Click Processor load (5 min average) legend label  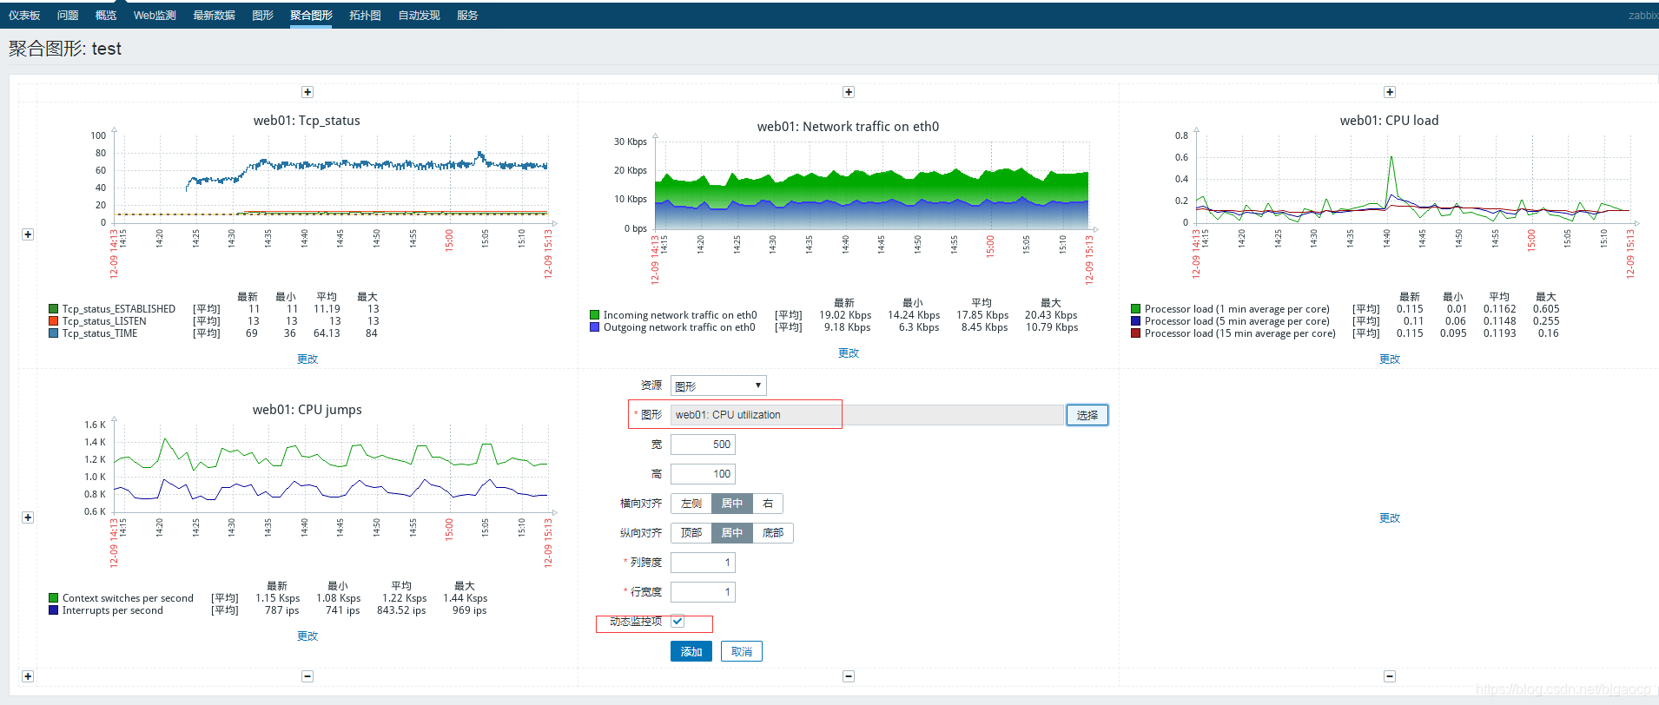click(x=1237, y=321)
